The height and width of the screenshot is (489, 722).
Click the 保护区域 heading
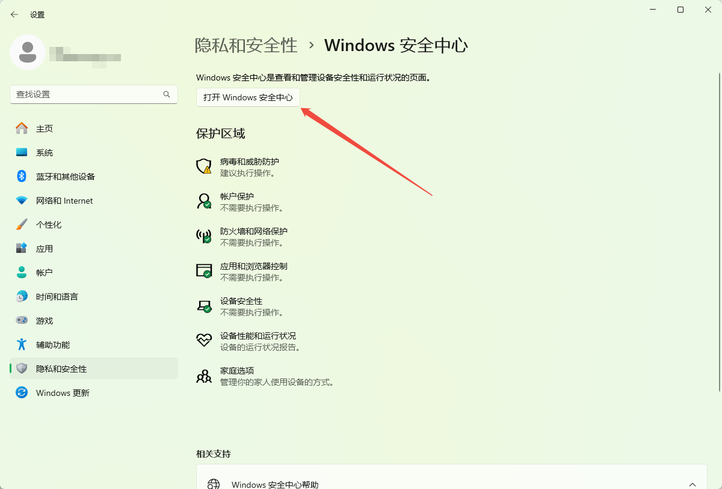pyautogui.click(x=221, y=133)
